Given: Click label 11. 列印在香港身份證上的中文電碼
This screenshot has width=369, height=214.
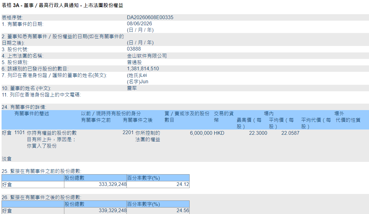Looking at the screenshot, I should click(41, 95).
